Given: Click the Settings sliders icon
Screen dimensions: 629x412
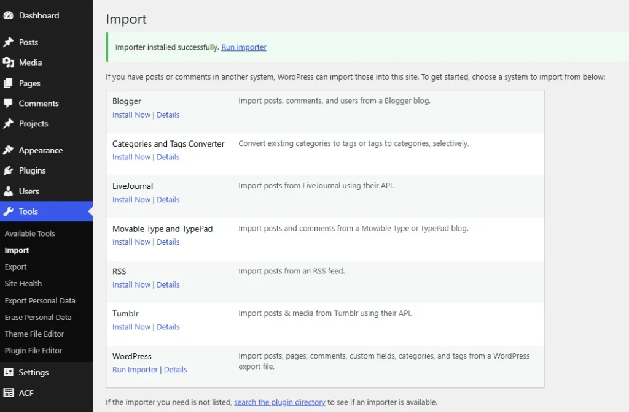Looking at the screenshot, I should (8, 372).
